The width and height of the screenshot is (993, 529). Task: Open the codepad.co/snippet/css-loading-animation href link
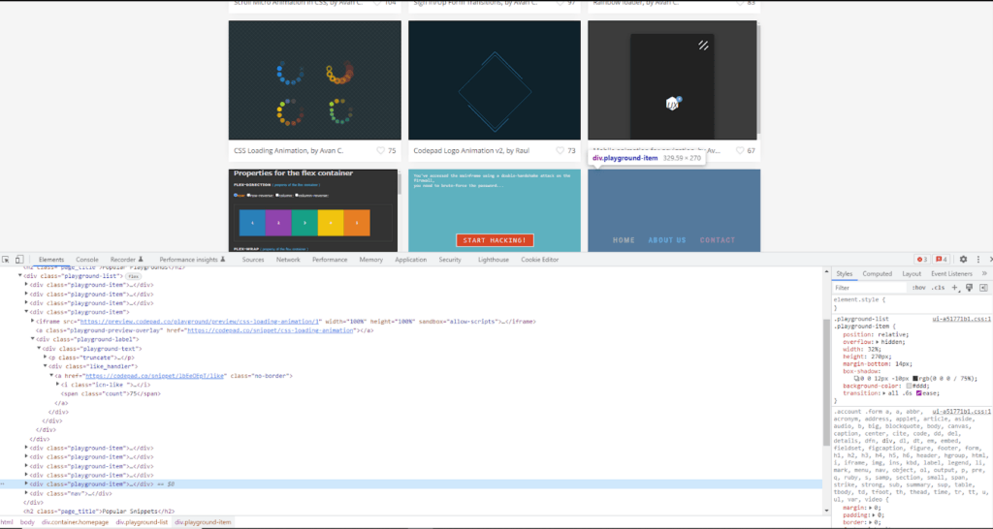[271, 330]
